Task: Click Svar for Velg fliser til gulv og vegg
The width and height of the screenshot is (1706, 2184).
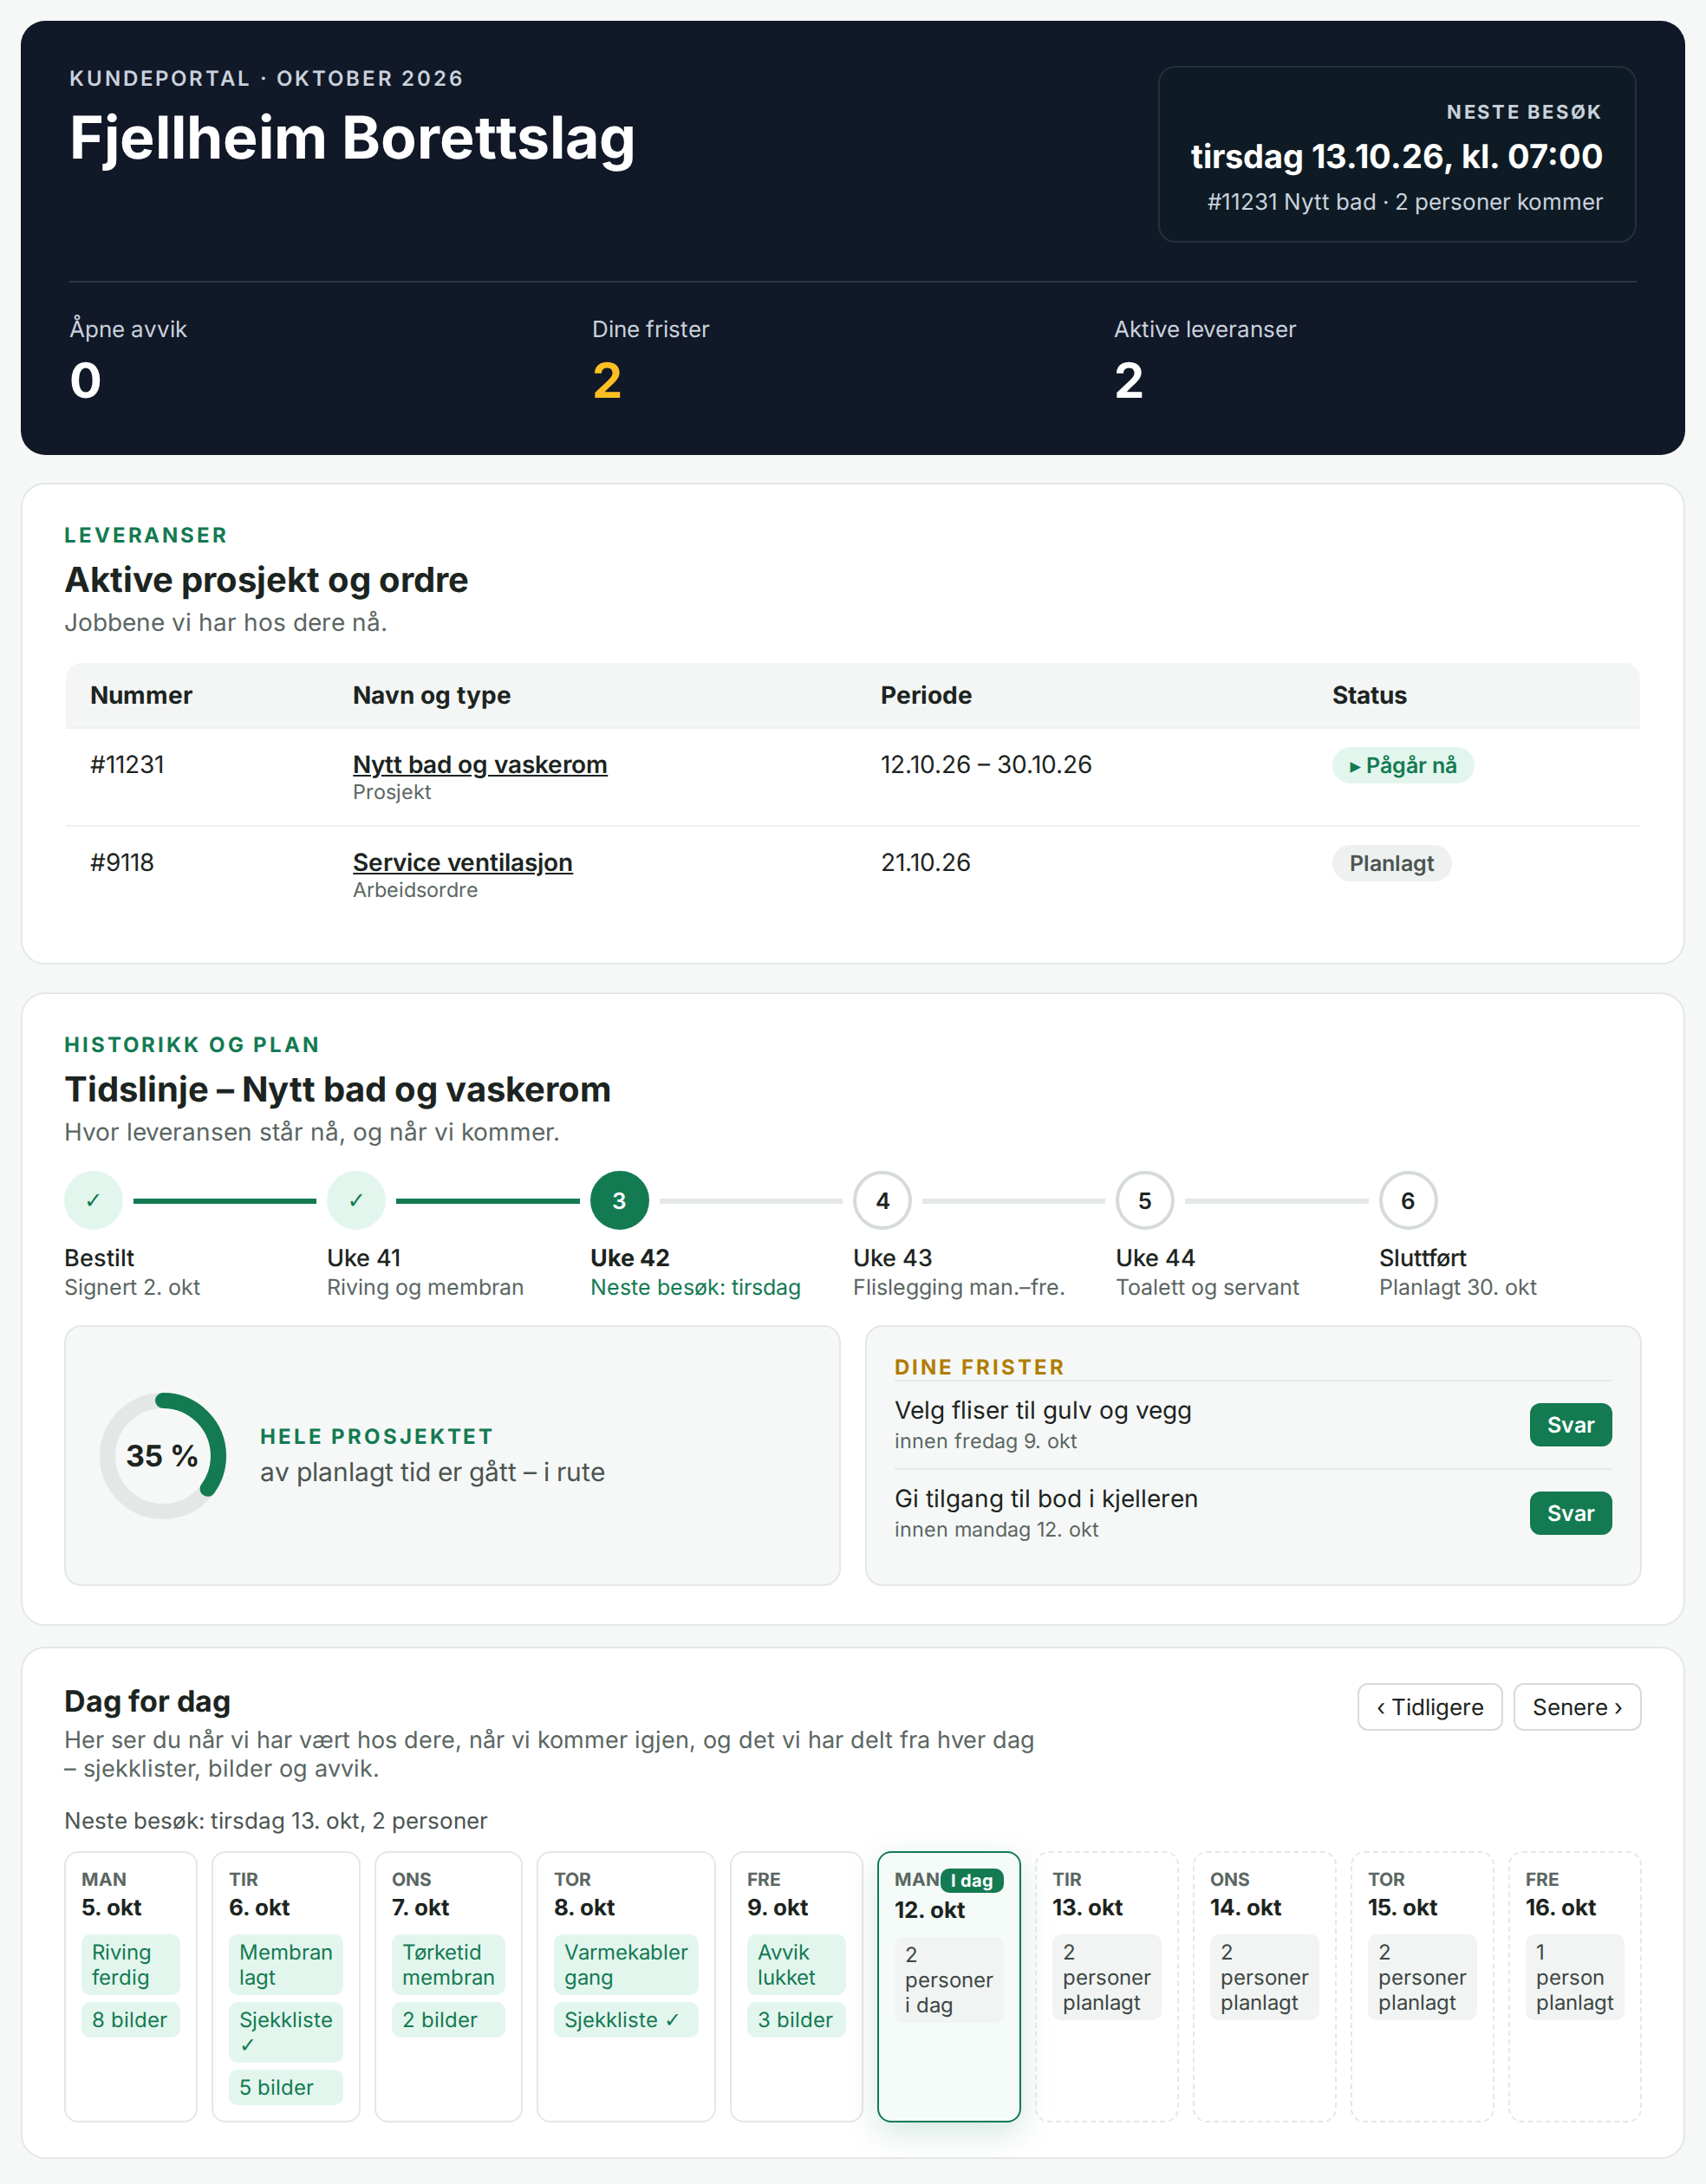Action: [1570, 1425]
